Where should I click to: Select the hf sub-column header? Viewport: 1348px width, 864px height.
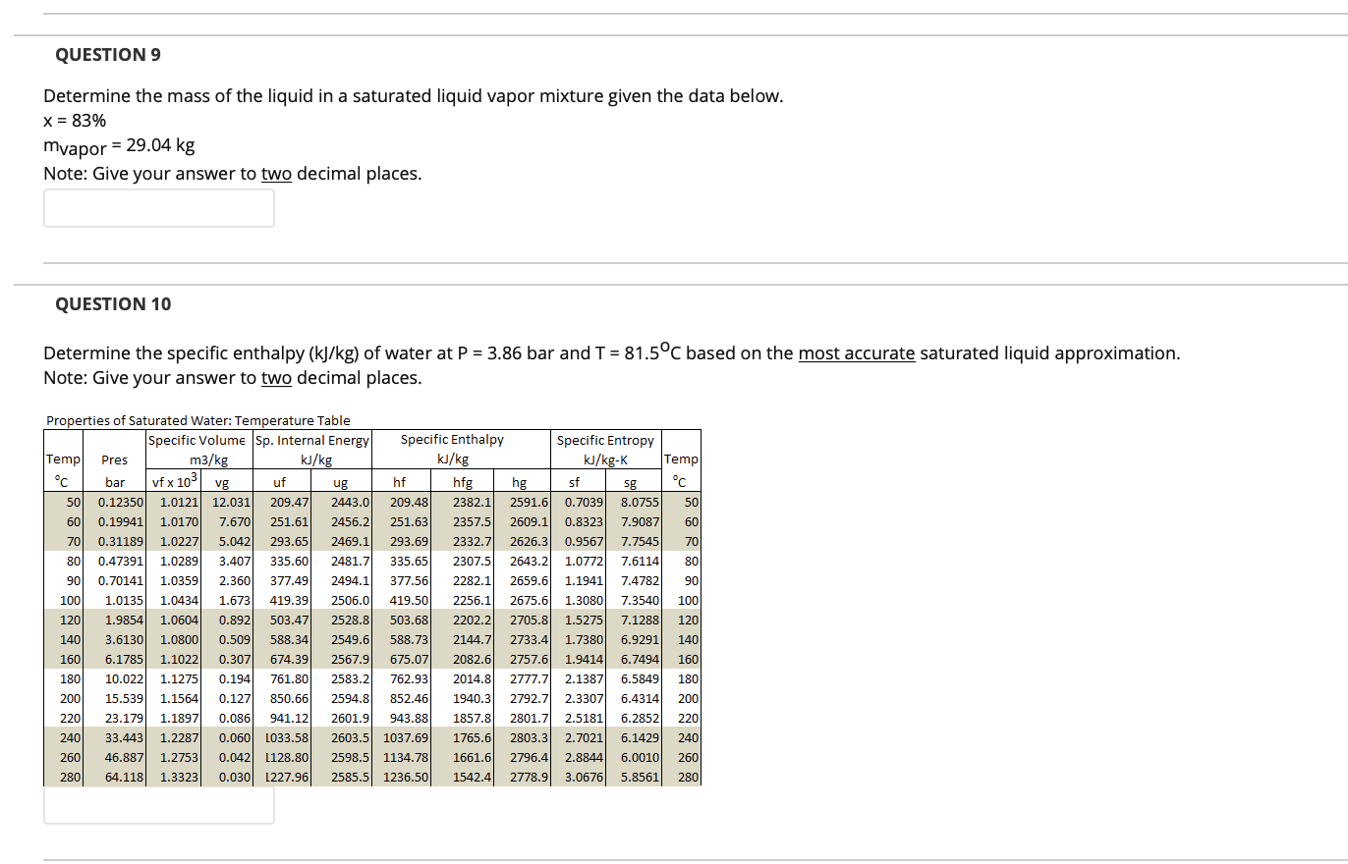click(402, 481)
